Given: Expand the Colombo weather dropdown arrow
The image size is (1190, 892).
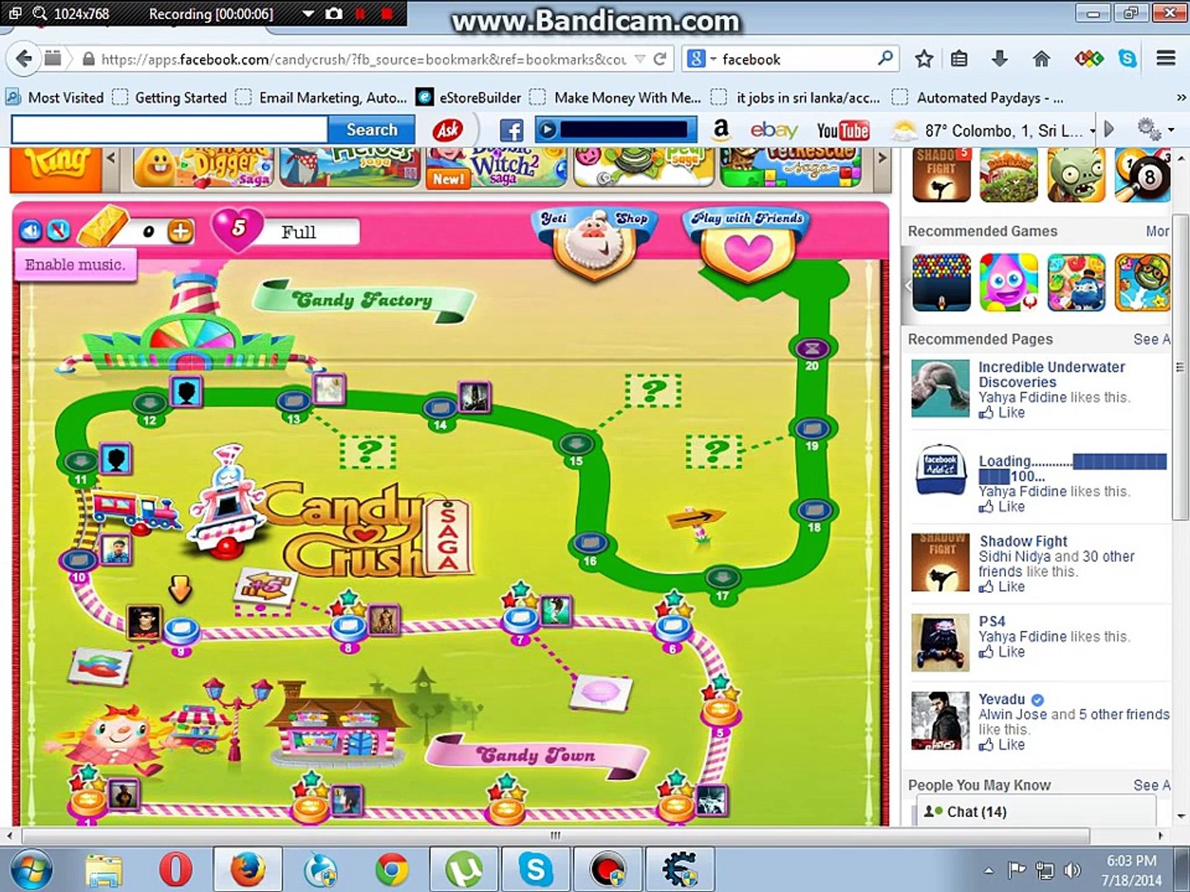Looking at the screenshot, I should 1092,130.
